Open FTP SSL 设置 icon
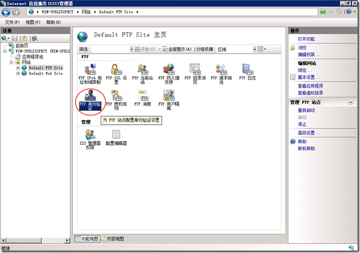This screenshot has height=253, width=360. pos(116,74)
